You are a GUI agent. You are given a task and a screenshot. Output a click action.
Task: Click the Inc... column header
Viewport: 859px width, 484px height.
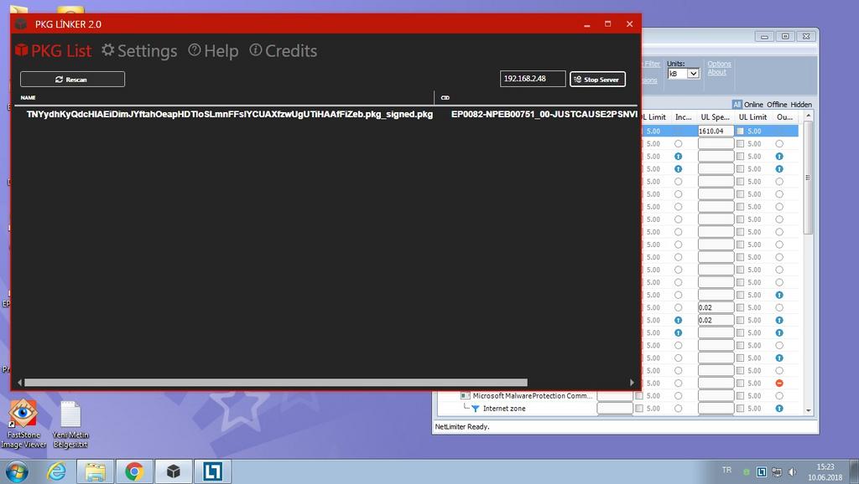(x=683, y=117)
